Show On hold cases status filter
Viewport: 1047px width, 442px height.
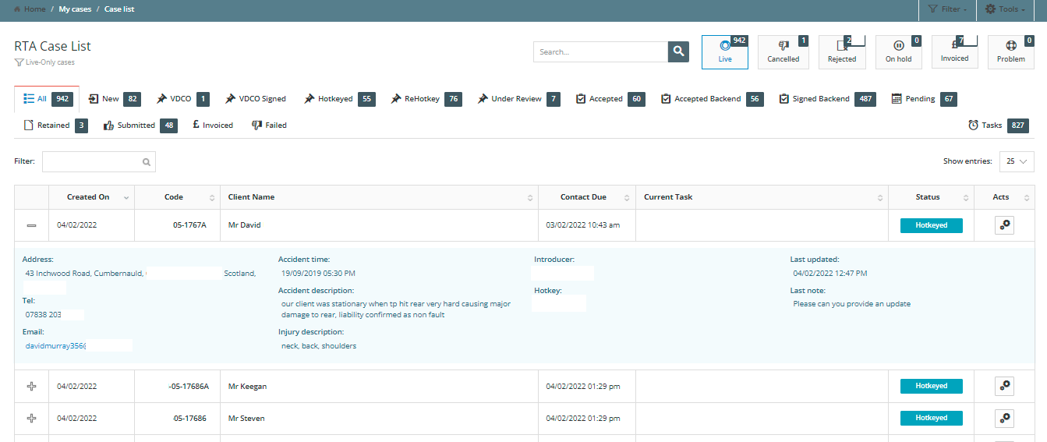coord(898,52)
